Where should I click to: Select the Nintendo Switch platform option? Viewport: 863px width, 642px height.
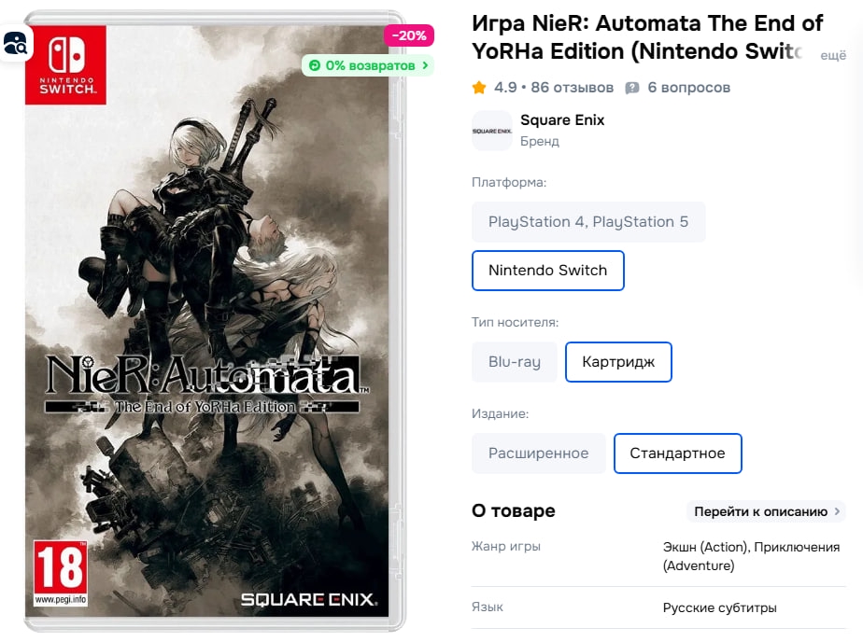[547, 271]
